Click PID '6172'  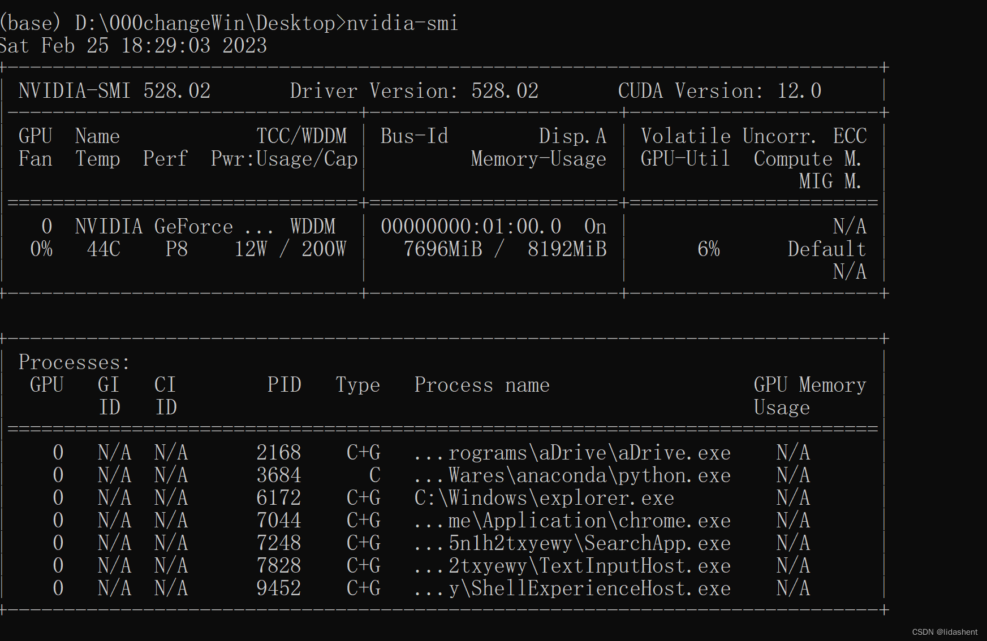point(278,498)
